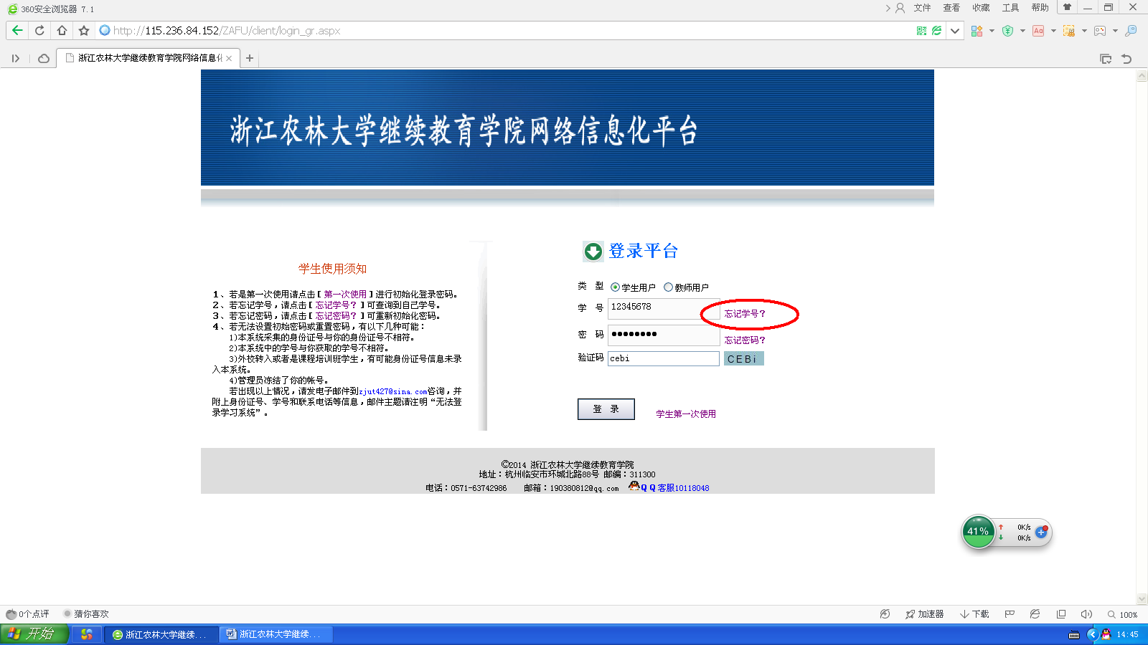Click the page scrollbar down arrow
Viewport: 1148px width, 645px height.
click(x=1142, y=599)
